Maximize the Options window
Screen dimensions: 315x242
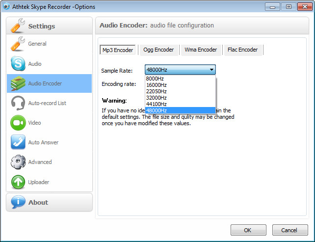289,7
